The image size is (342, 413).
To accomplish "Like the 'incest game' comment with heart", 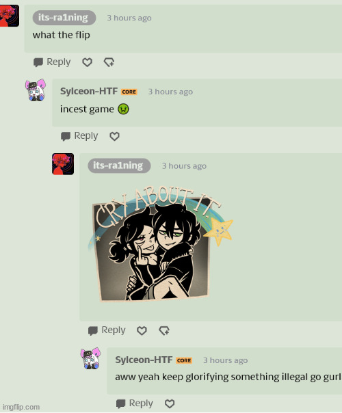I will 114,136.
